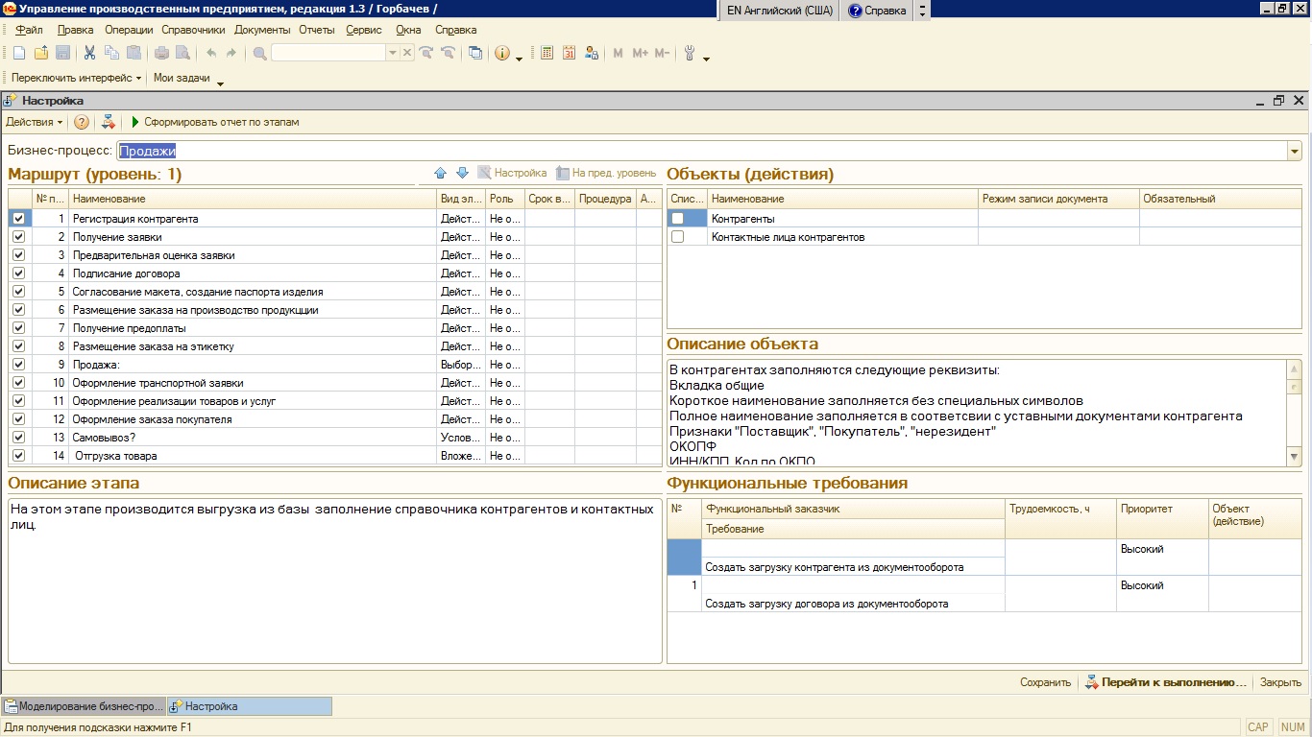Toggle checkbox for Контактные лица контрагентов
The height and width of the screenshot is (737, 1312).
click(x=678, y=237)
